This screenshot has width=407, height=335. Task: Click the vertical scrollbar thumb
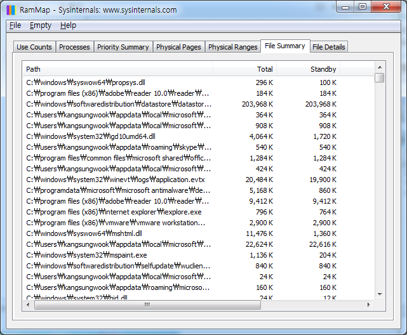(380, 78)
